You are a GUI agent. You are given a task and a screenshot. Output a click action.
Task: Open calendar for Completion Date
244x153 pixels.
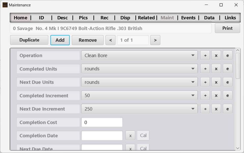click(143, 135)
